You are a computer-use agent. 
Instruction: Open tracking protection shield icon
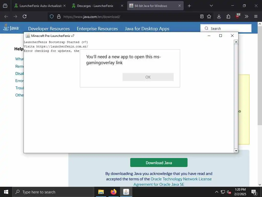point(52,16)
